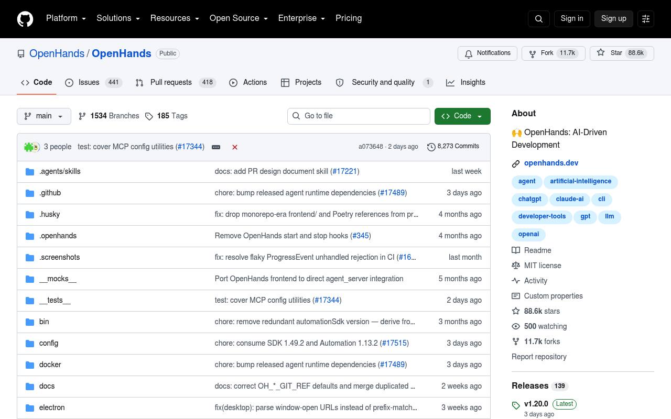
Task: Click the v1.20.0 release tag icon
Action: point(516,405)
